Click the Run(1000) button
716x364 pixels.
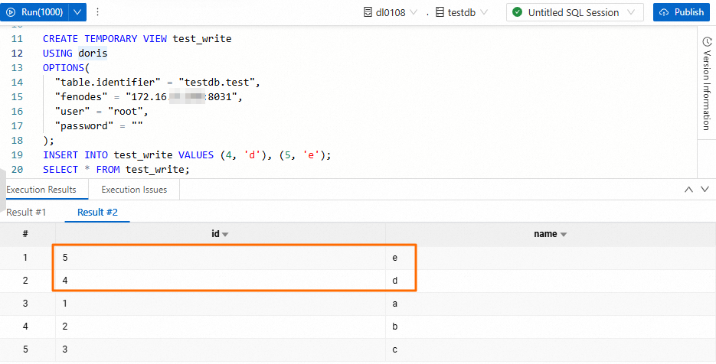(36, 12)
